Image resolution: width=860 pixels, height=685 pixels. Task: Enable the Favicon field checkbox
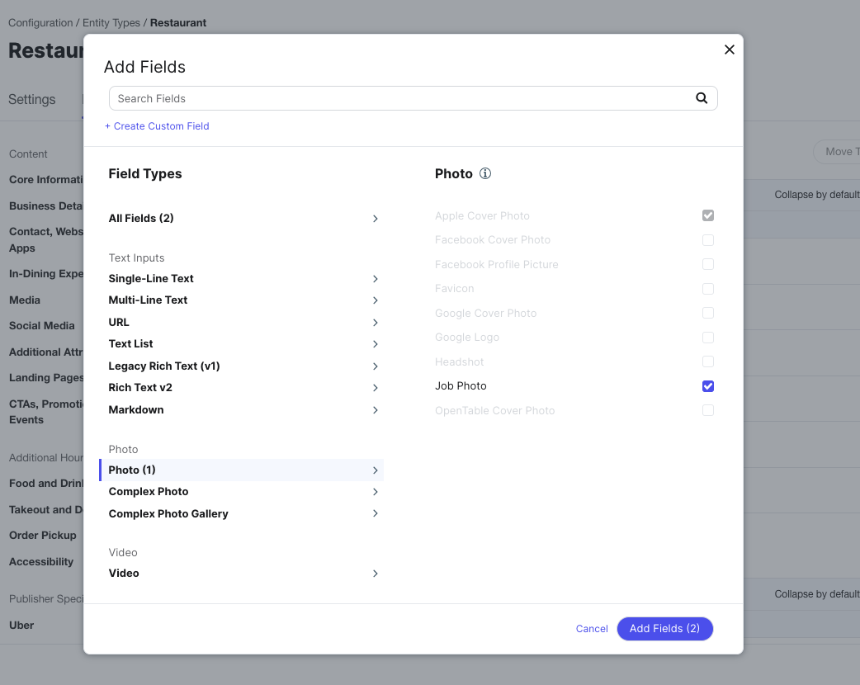[x=707, y=289]
